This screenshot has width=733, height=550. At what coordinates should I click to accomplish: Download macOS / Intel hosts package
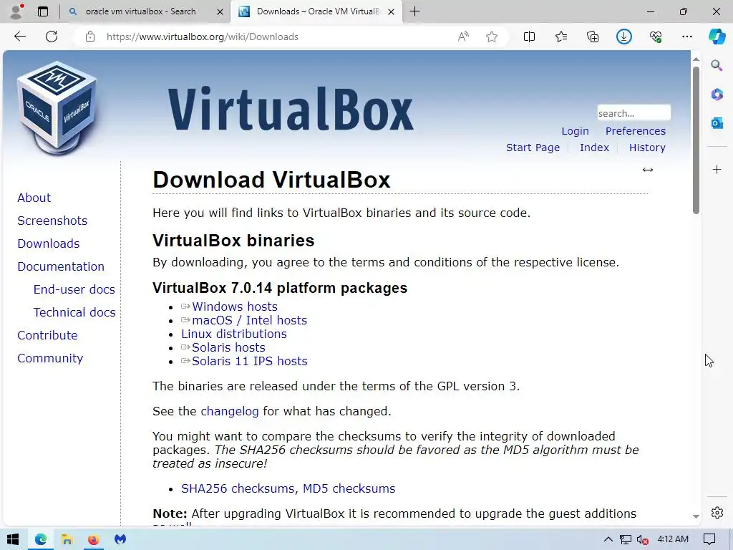(x=250, y=320)
